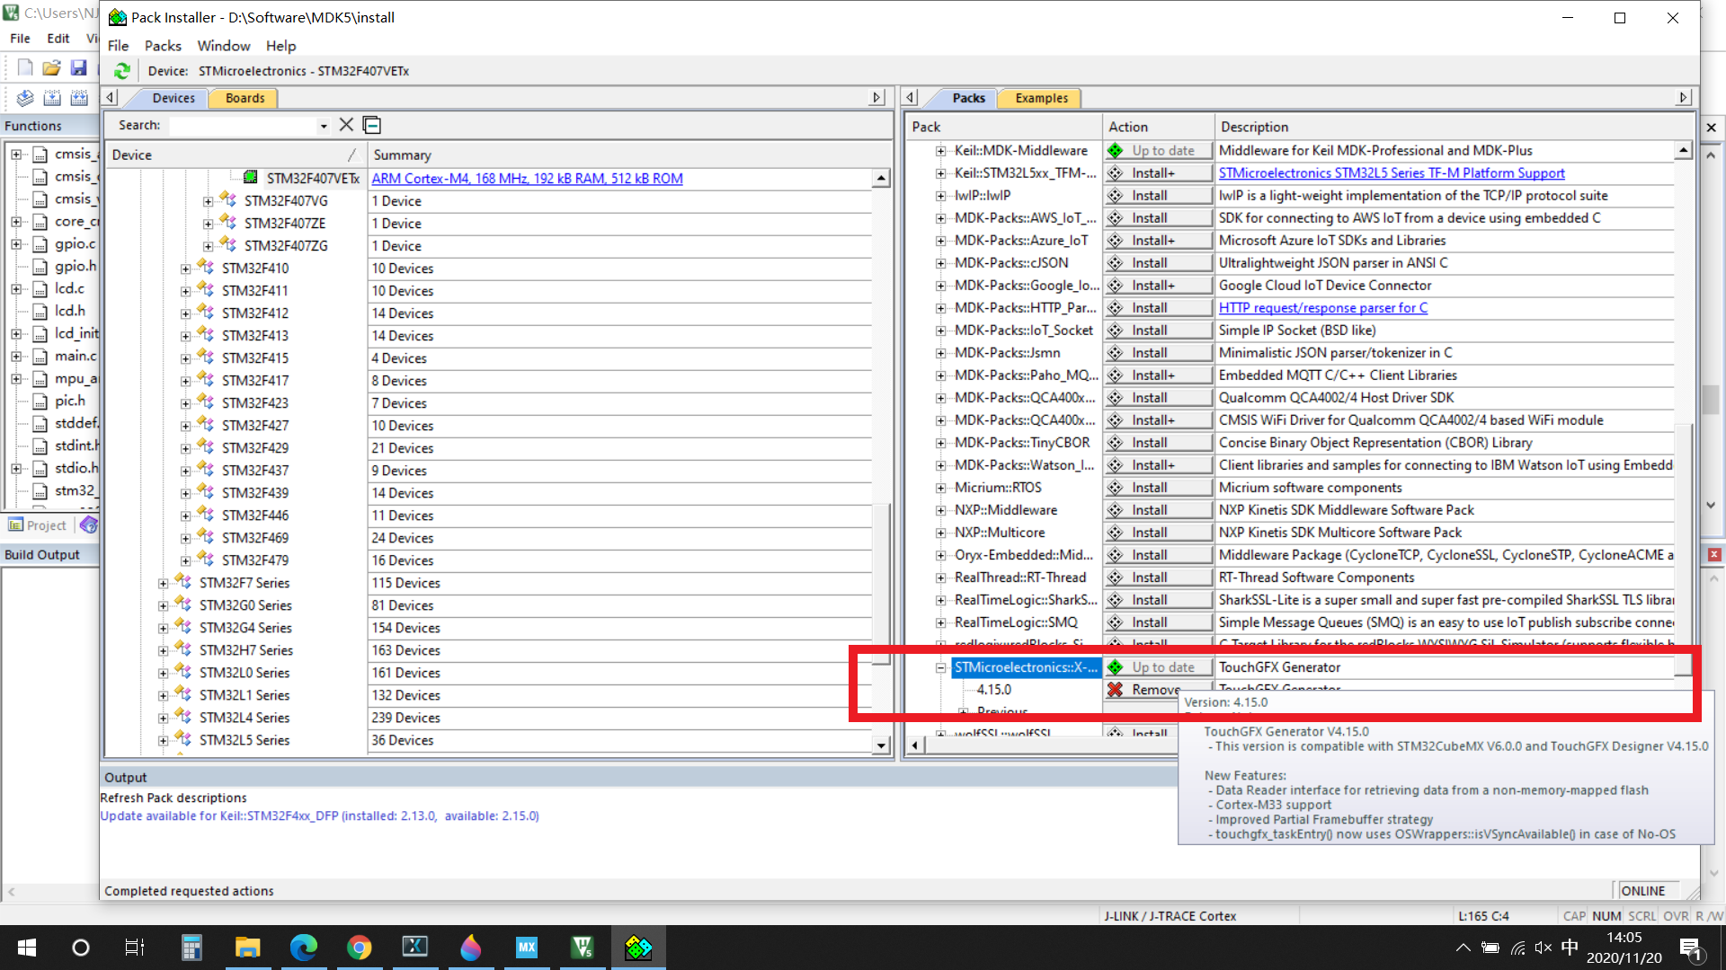Open the Packs menu

163,46
